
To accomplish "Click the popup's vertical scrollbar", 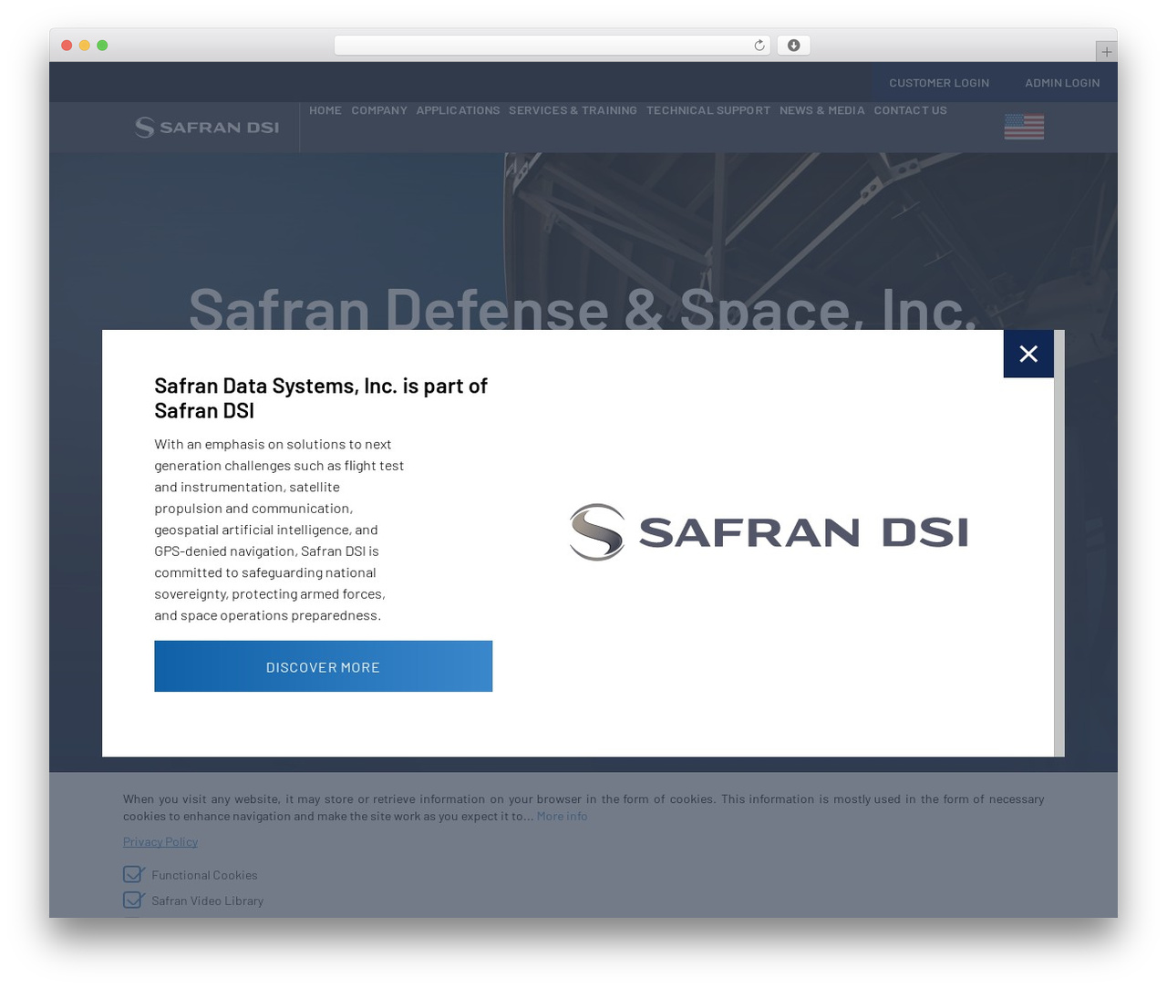I will click(1059, 543).
